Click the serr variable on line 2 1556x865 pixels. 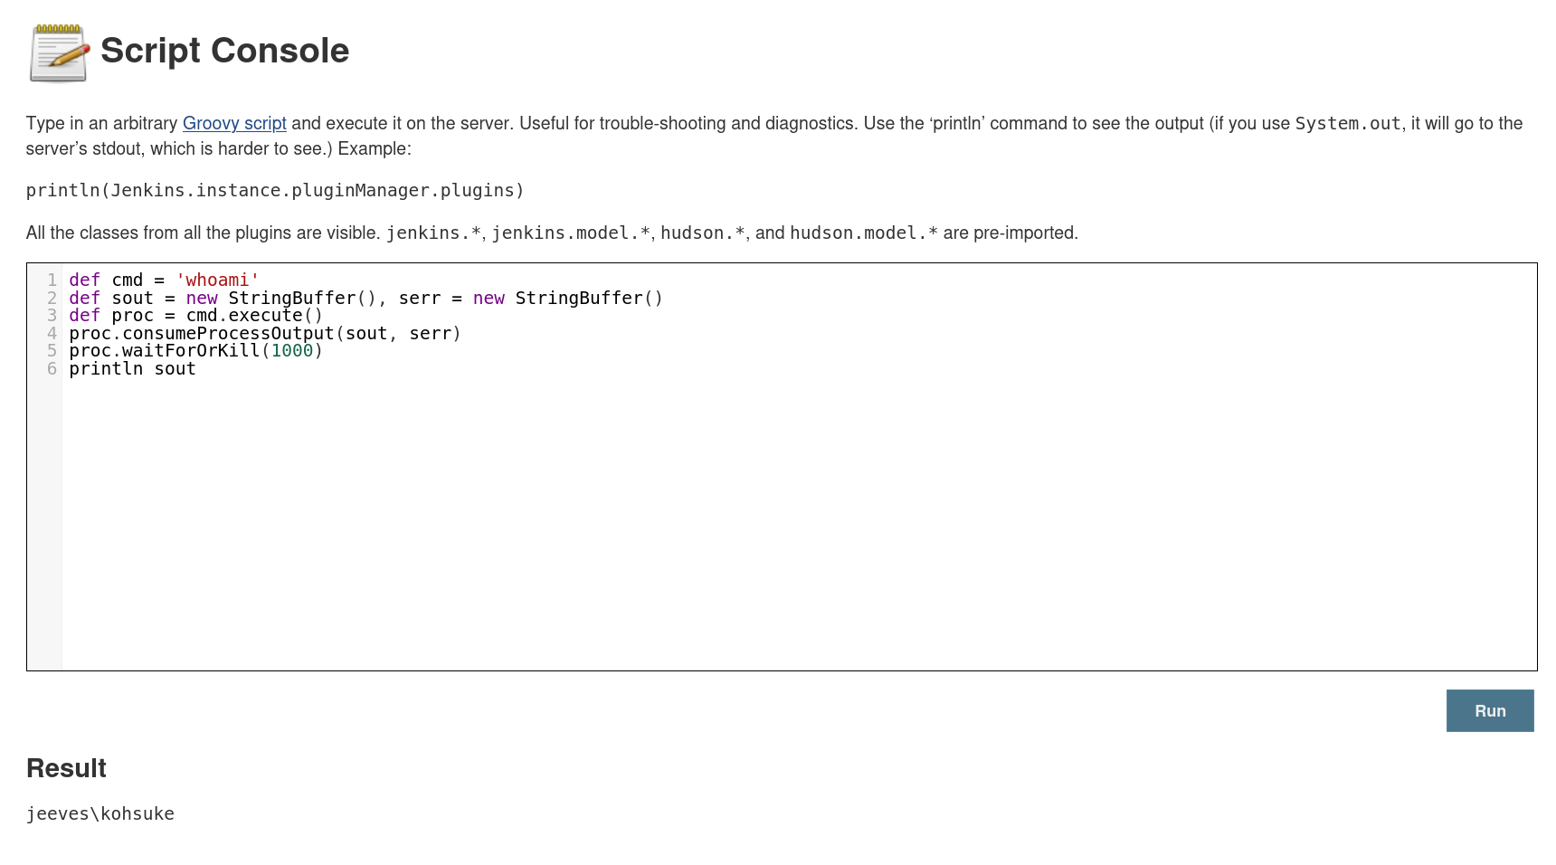pyautogui.click(x=419, y=299)
